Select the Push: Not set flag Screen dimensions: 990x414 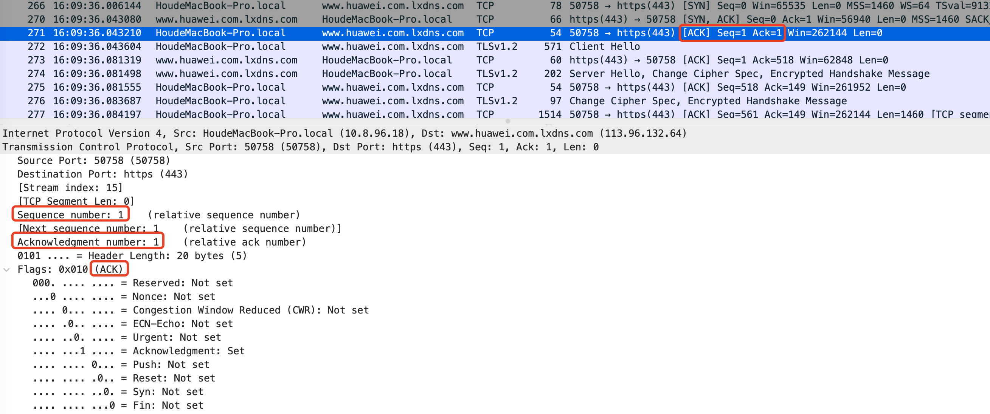[121, 365]
